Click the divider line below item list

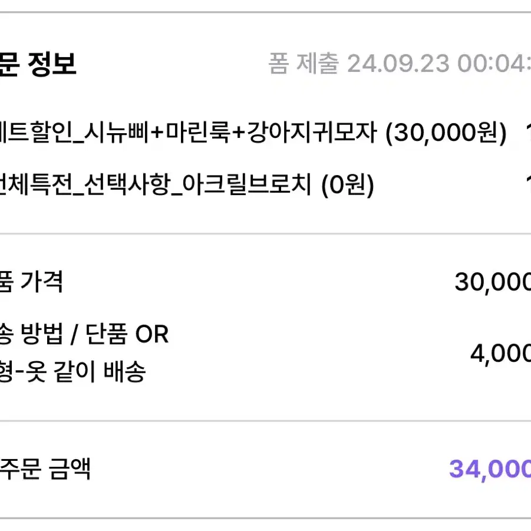(x=265, y=233)
